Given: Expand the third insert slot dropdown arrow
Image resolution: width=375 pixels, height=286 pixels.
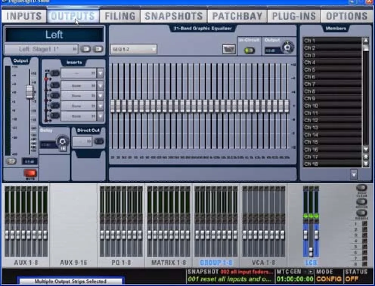Looking at the screenshot, I should (x=101, y=95).
